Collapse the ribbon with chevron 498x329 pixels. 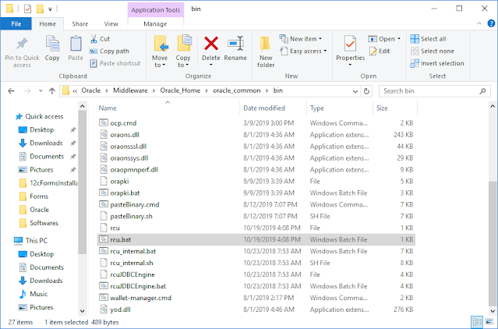(479, 23)
